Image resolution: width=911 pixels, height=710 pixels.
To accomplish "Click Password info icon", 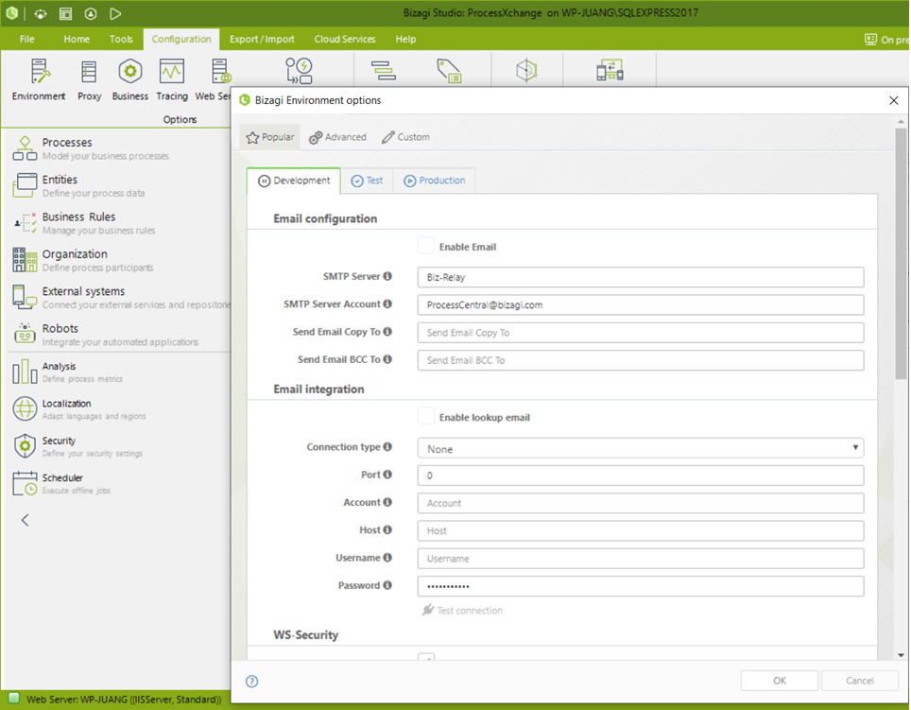I will [387, 585].
